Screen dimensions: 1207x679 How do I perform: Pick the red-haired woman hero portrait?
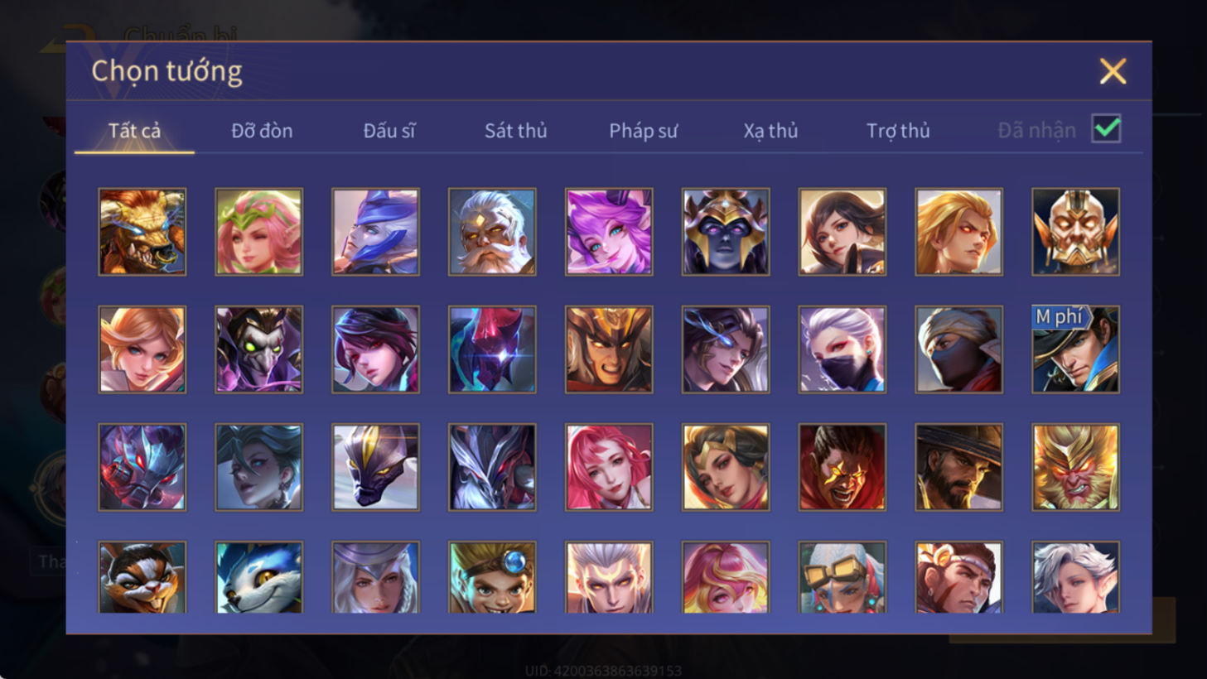click(609, 467)
